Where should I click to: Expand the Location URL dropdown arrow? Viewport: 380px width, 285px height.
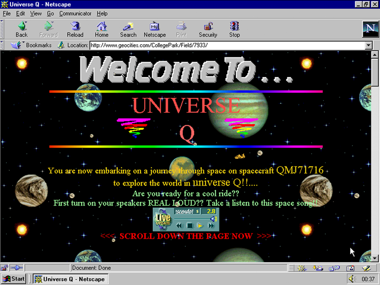click(368, 45)
